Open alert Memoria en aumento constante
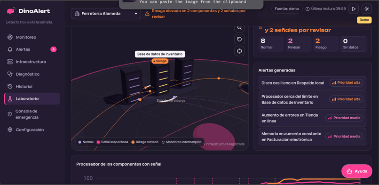 (312, 137)
